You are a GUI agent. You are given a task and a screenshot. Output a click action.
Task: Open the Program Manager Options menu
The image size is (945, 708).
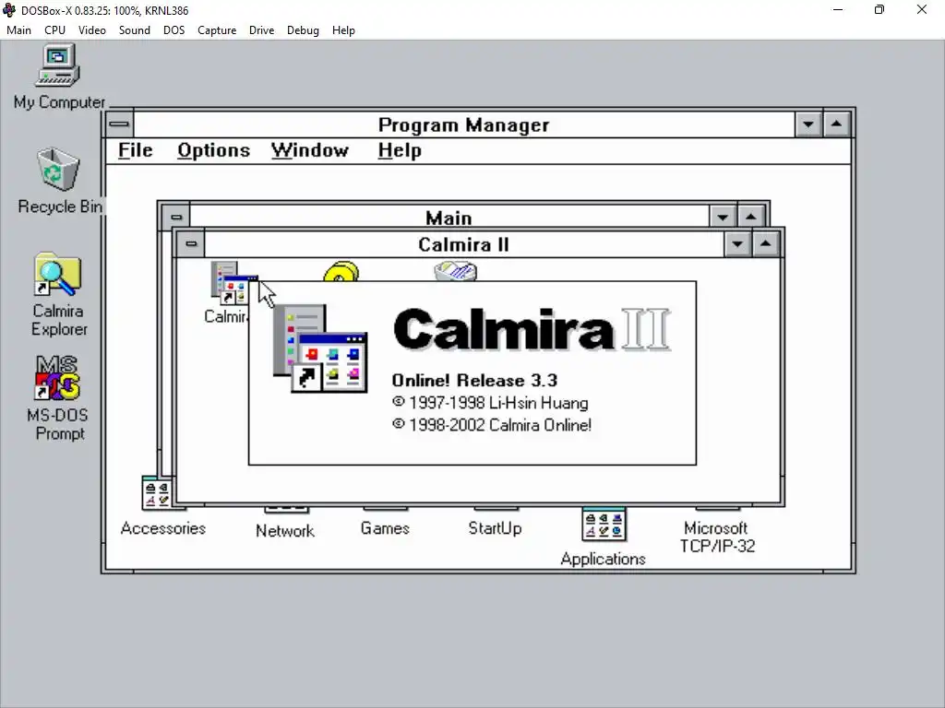click(x=213, y=150)
